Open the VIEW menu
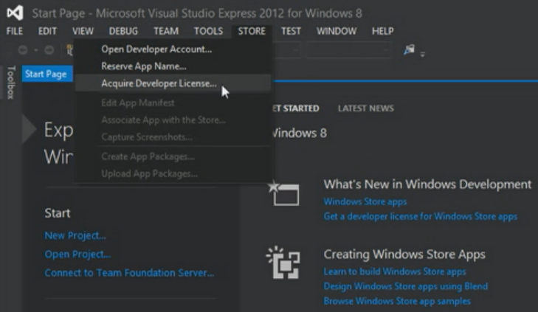Screen dimensions: 538x312 [x=83, y=31]
